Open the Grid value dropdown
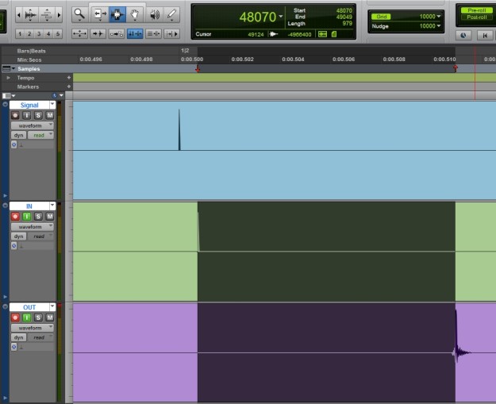Image resolution: width=496 pixels, height=404 pixels. (x=437, y=16)
